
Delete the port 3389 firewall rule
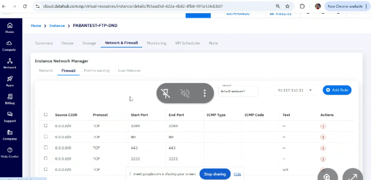coord(322,126)
